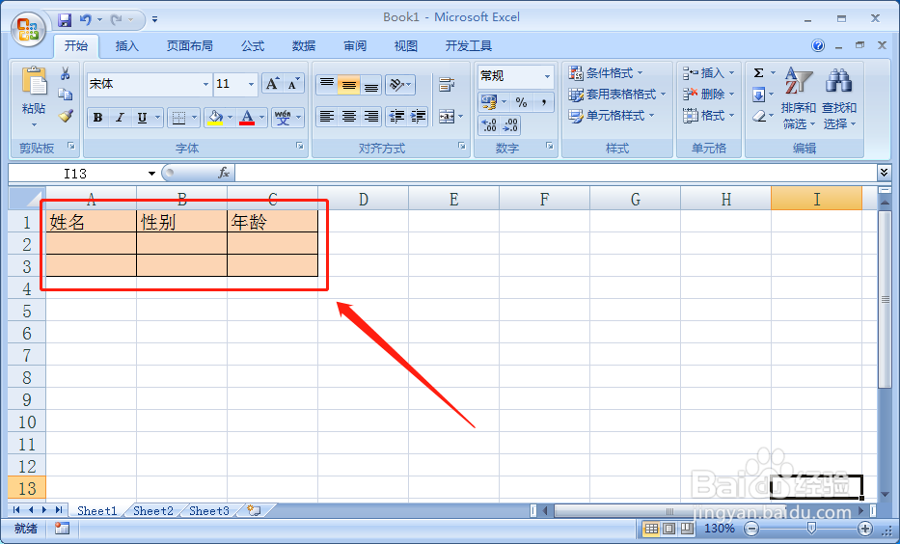Image resolution: width=900 pixels, height=544 pixels.
Task: Toggle italic formatting
Action: [120, 118]
